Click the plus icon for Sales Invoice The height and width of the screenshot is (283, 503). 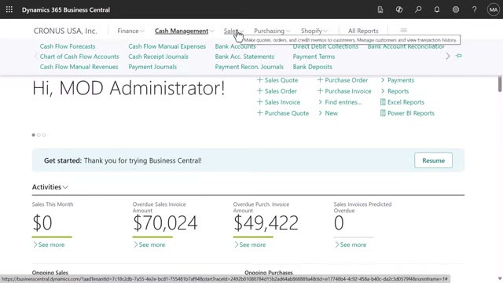pyautogui.click(x=260, y=101)
